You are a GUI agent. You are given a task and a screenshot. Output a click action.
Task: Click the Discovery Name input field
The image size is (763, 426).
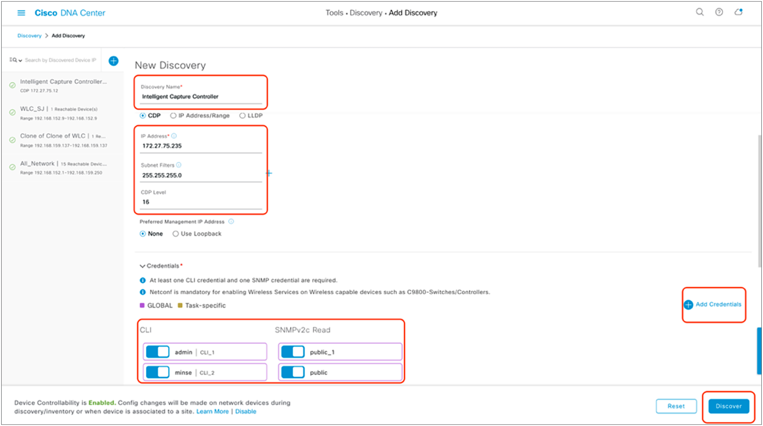(x=201, y=97)
